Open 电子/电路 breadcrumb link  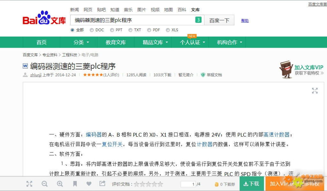pyautogui.click(x=90, y=55)
